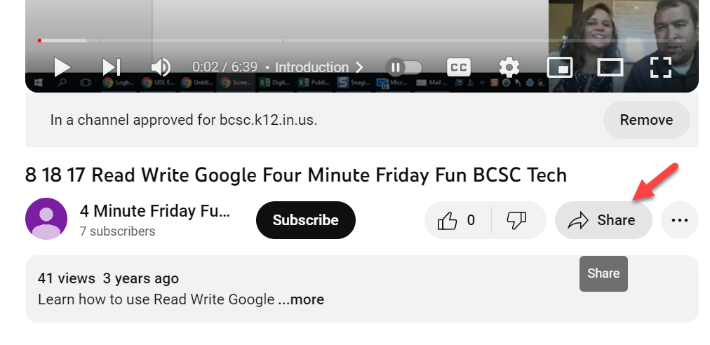Enable theater mode view
710x345 pixels.
pos(610,67)
